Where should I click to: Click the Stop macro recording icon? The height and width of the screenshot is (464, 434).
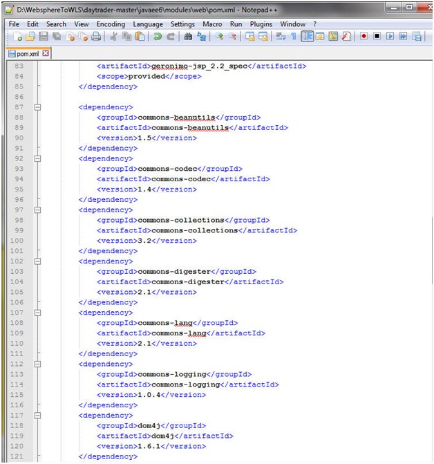tap(377, 37)
